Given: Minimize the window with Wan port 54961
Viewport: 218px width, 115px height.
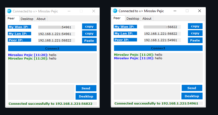Looking at the screenshot, I should pos(69,11).
